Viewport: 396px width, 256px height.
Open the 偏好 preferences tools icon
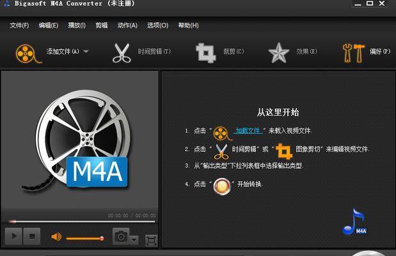click(x=353, y=53)
